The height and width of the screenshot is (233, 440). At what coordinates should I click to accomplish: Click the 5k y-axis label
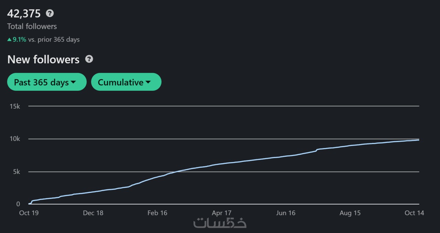point(17,172)
